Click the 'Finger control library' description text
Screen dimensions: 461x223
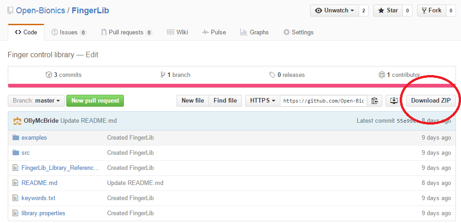pyautogui.click(x=41, y=55)
